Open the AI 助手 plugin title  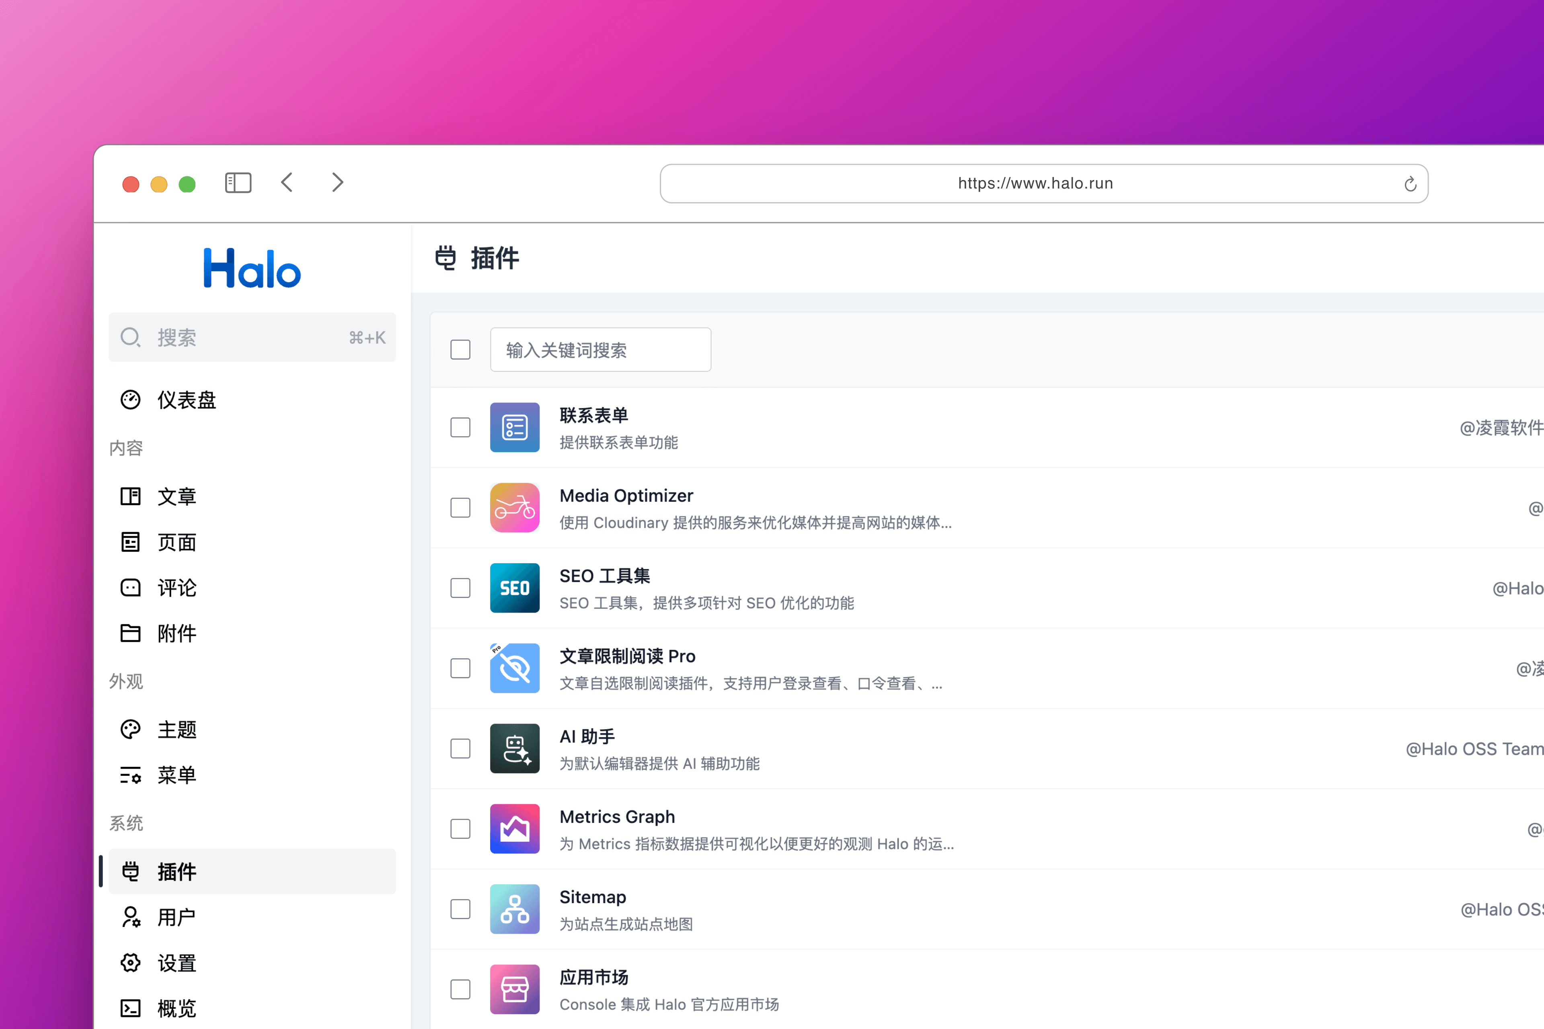[587, 736]
